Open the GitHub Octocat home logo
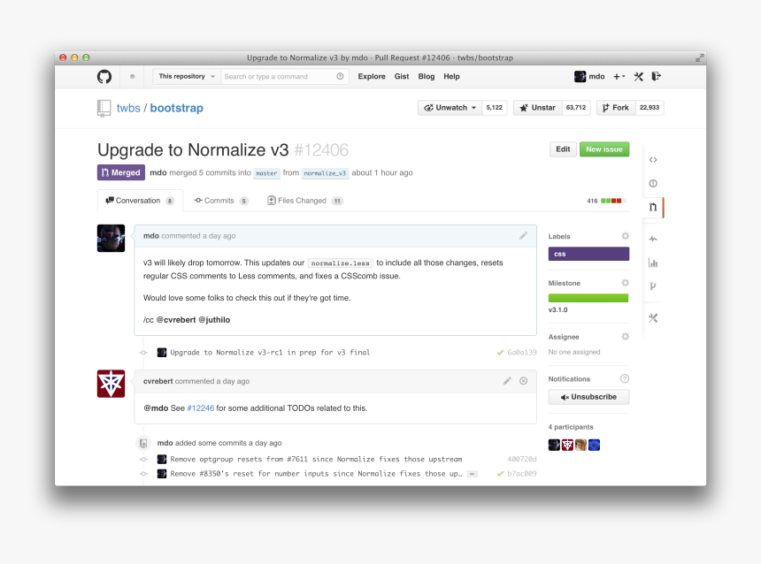 coord(104,77)
